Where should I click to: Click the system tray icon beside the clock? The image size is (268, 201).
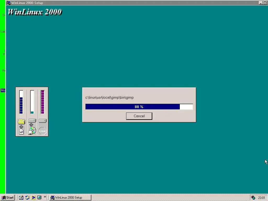pyautogui.click(x=253, y=198)
